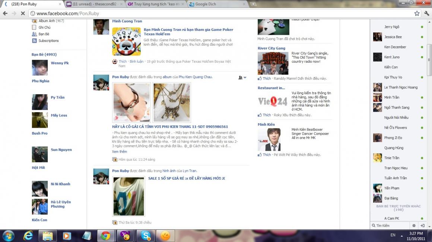Screen dimensions: 432x242
Task: Open Bạn Bè friends icon
Action: pyautogui.click(x=34, y=34)
